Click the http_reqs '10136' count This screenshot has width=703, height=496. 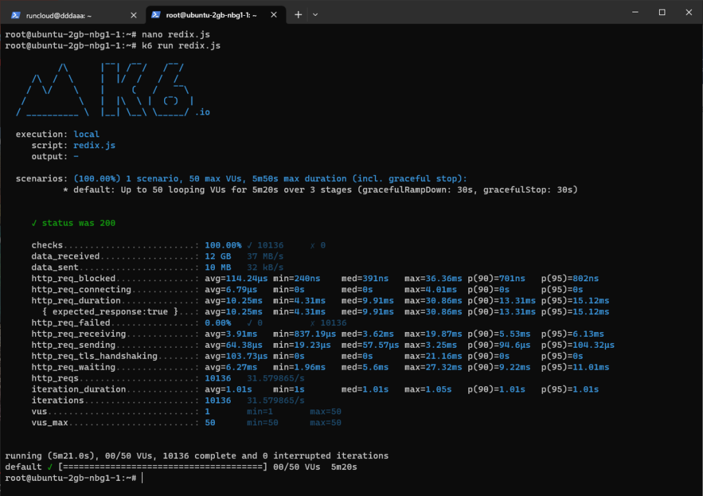218,379
